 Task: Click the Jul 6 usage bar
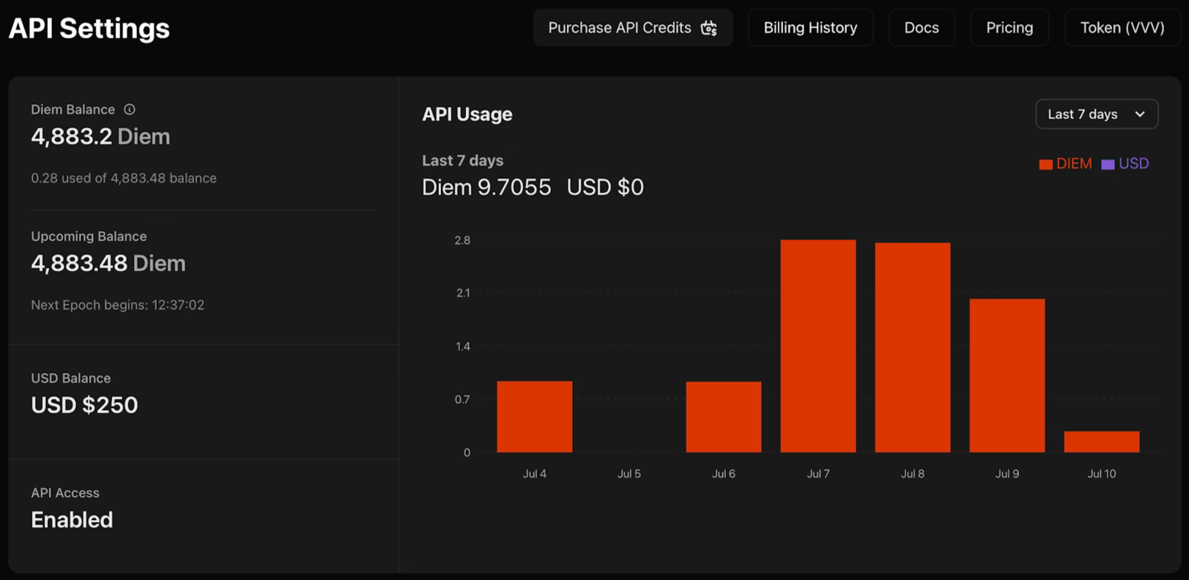pos(723,417)
